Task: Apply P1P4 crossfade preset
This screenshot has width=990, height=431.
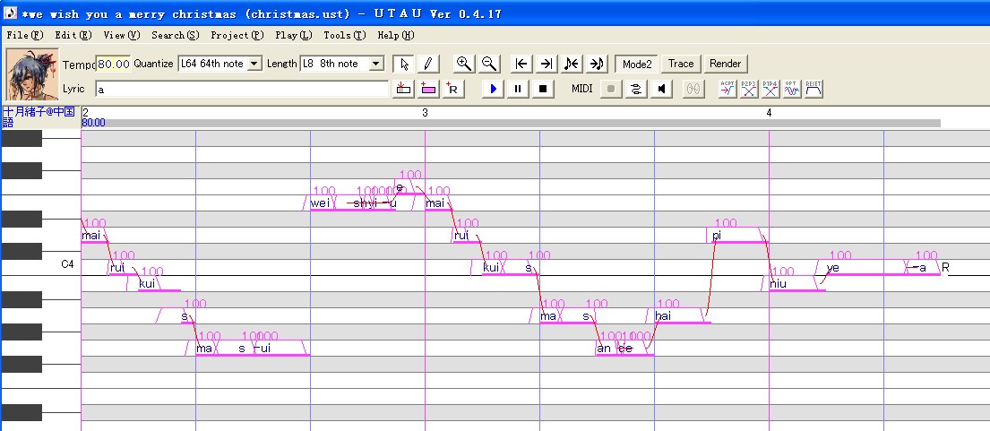Action: click(770, 89)
